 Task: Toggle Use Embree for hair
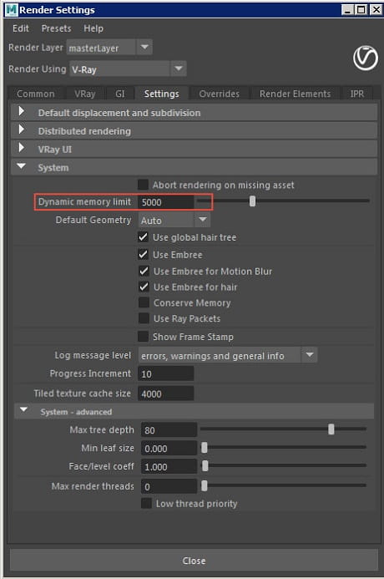[144, 287]
